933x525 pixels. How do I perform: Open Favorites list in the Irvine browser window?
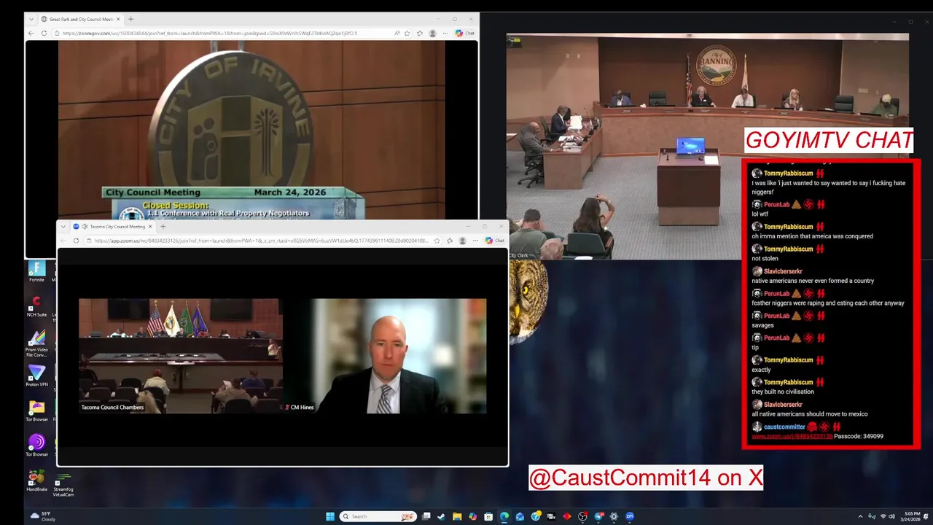pyautogui.click(x=420, y=33)
